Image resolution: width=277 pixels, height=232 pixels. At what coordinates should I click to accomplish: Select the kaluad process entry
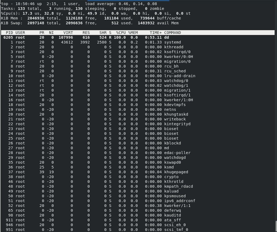tap(171, 191)
